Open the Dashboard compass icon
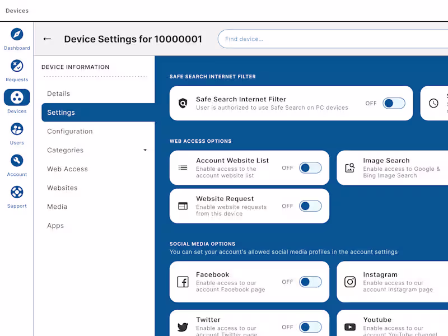Viewport: 448px width, 336px height. tap(17, 34)
